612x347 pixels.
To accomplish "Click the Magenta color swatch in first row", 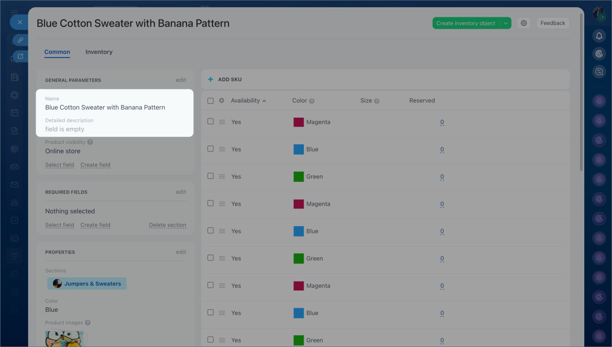I will [299, 122].
